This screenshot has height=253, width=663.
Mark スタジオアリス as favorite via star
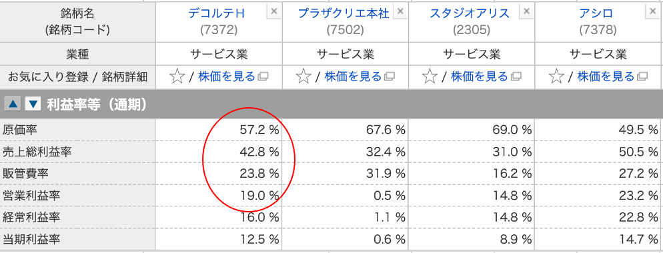coord(430,77)
